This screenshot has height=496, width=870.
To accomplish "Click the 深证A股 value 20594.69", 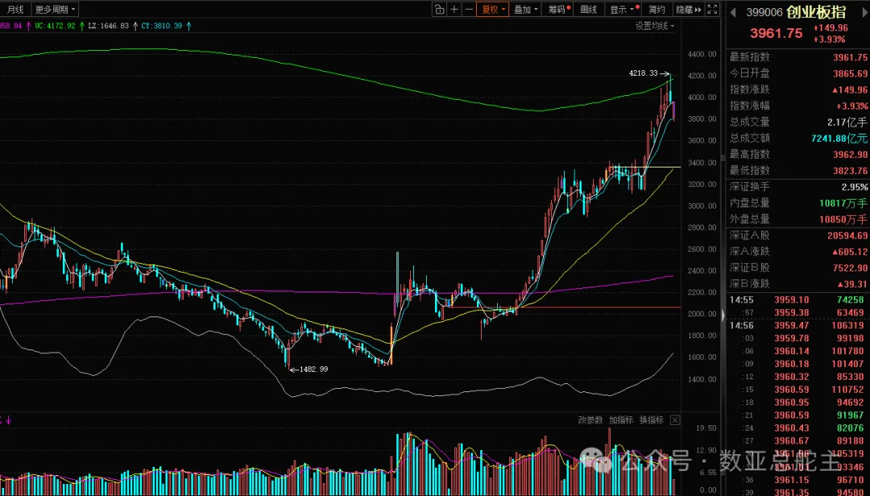I will (x=847, y=235).
